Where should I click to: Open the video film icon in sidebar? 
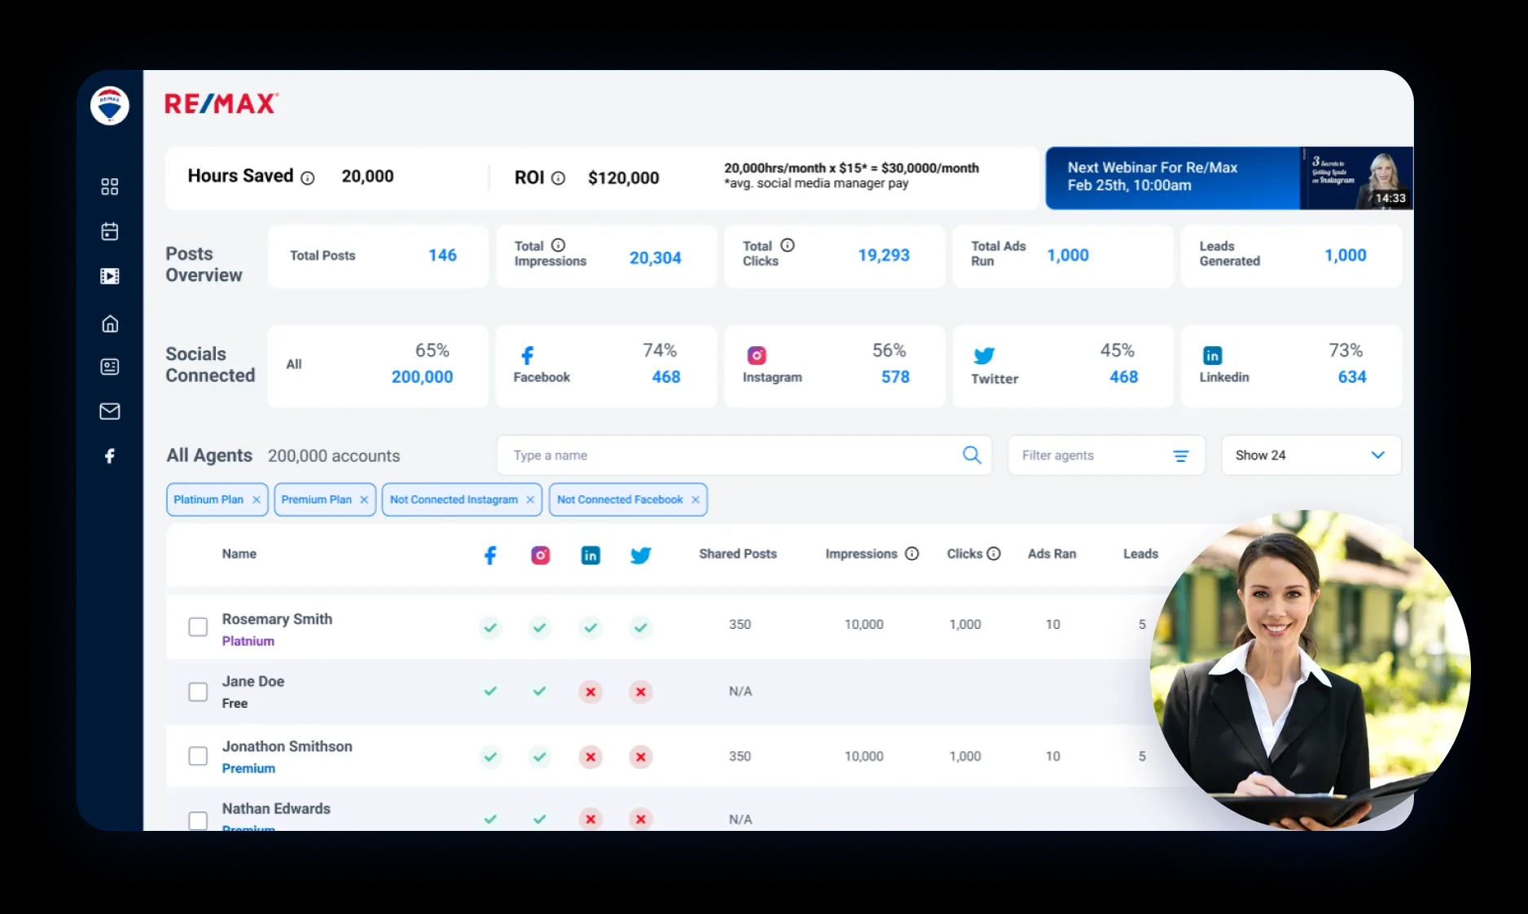tap(110, 276)
